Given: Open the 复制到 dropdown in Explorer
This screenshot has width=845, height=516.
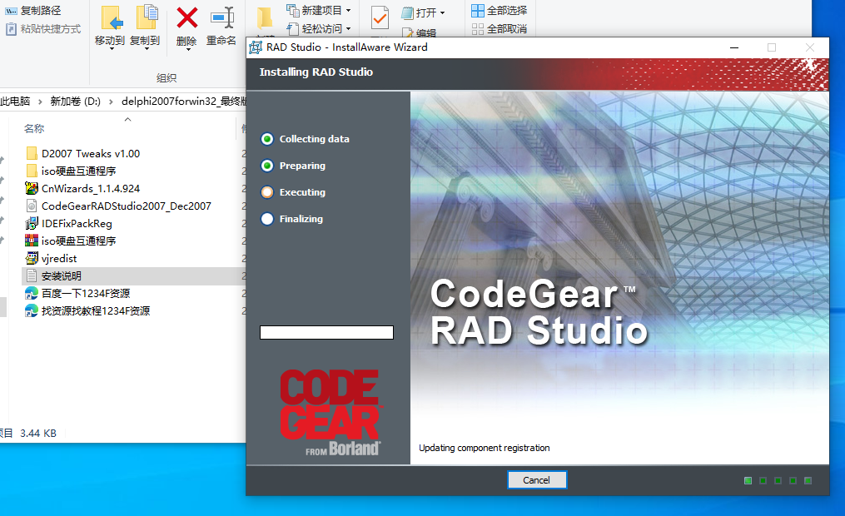Looking at the screenshot, I should tap(146, 49).
